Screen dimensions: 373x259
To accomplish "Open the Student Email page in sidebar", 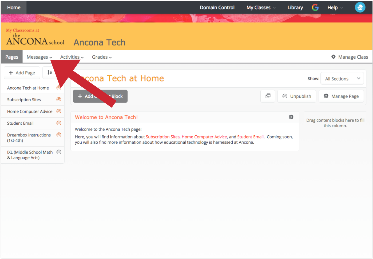I will tap(20, 123).
